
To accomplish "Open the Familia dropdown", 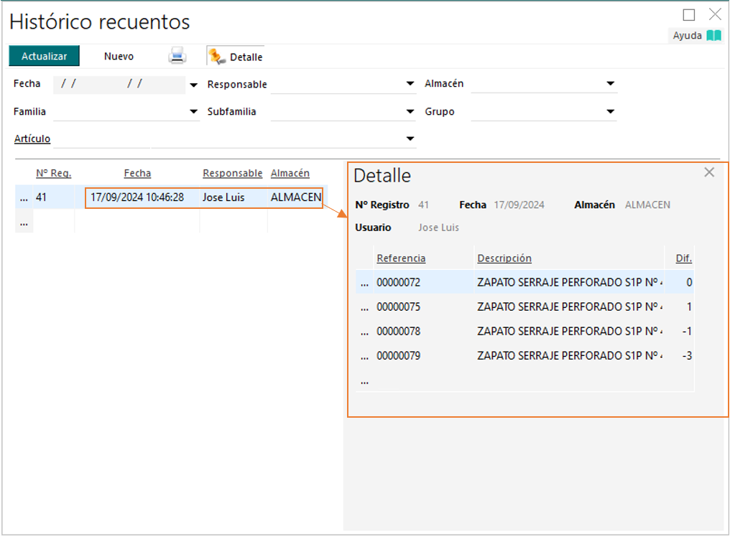I will pyautogui.click(x=193, y=112).
